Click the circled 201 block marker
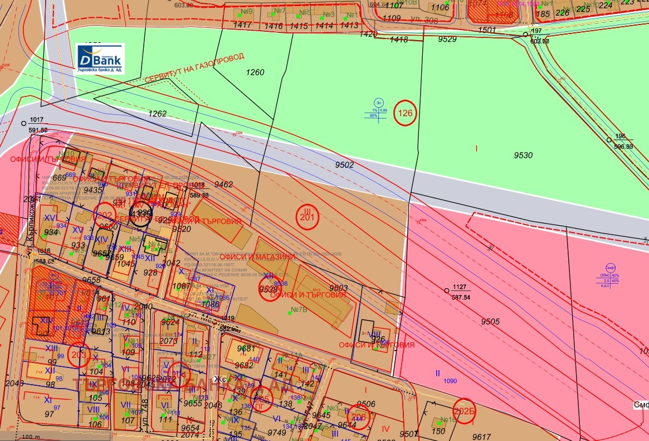This screenshot has height=441, width=649. 308,217
